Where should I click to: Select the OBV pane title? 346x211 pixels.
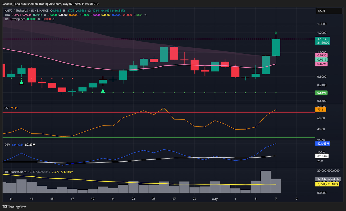[7, 145]
